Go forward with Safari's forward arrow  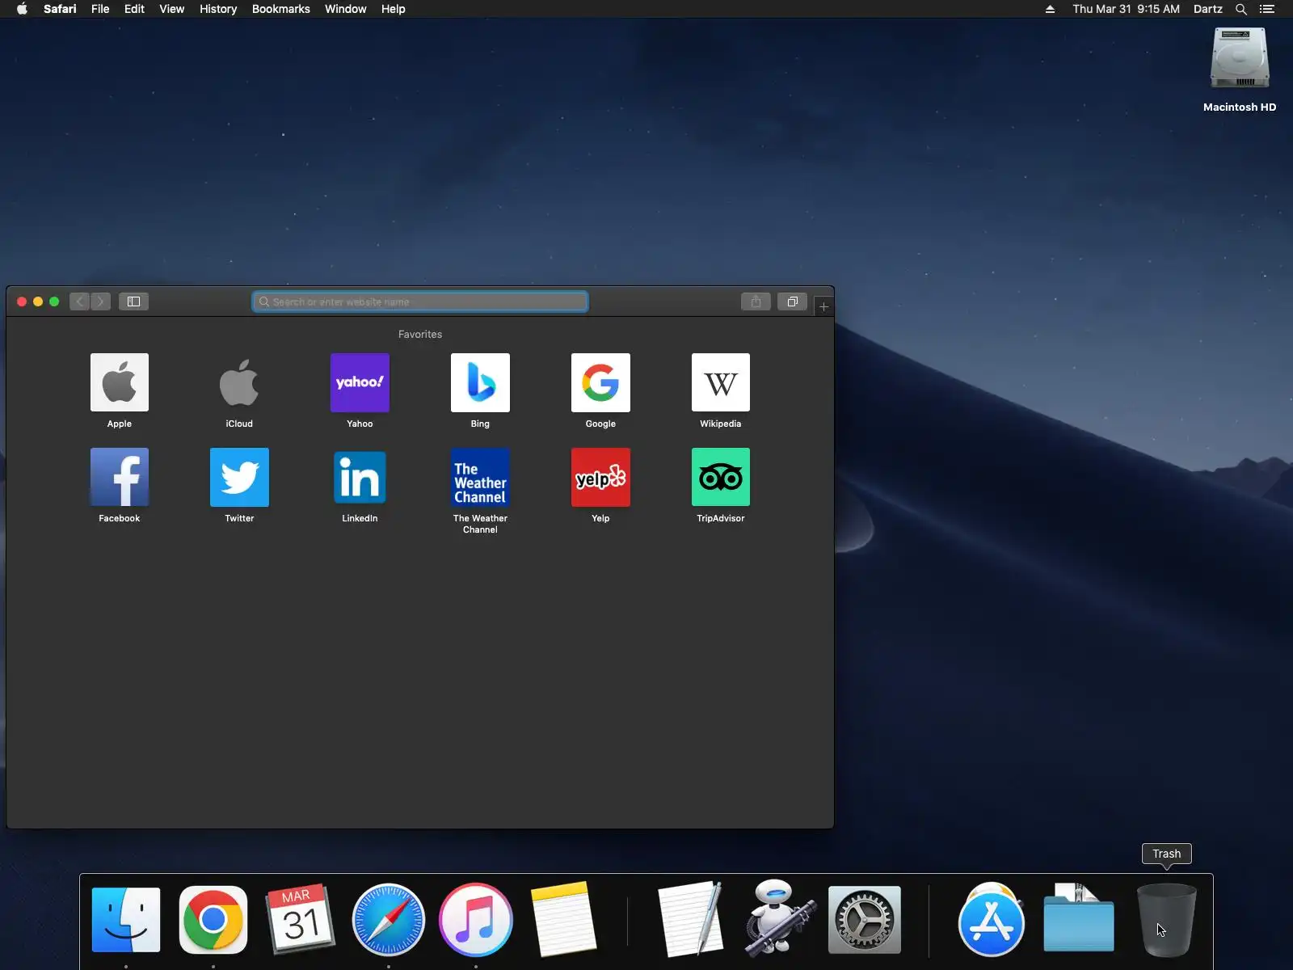tap(100, 302)
